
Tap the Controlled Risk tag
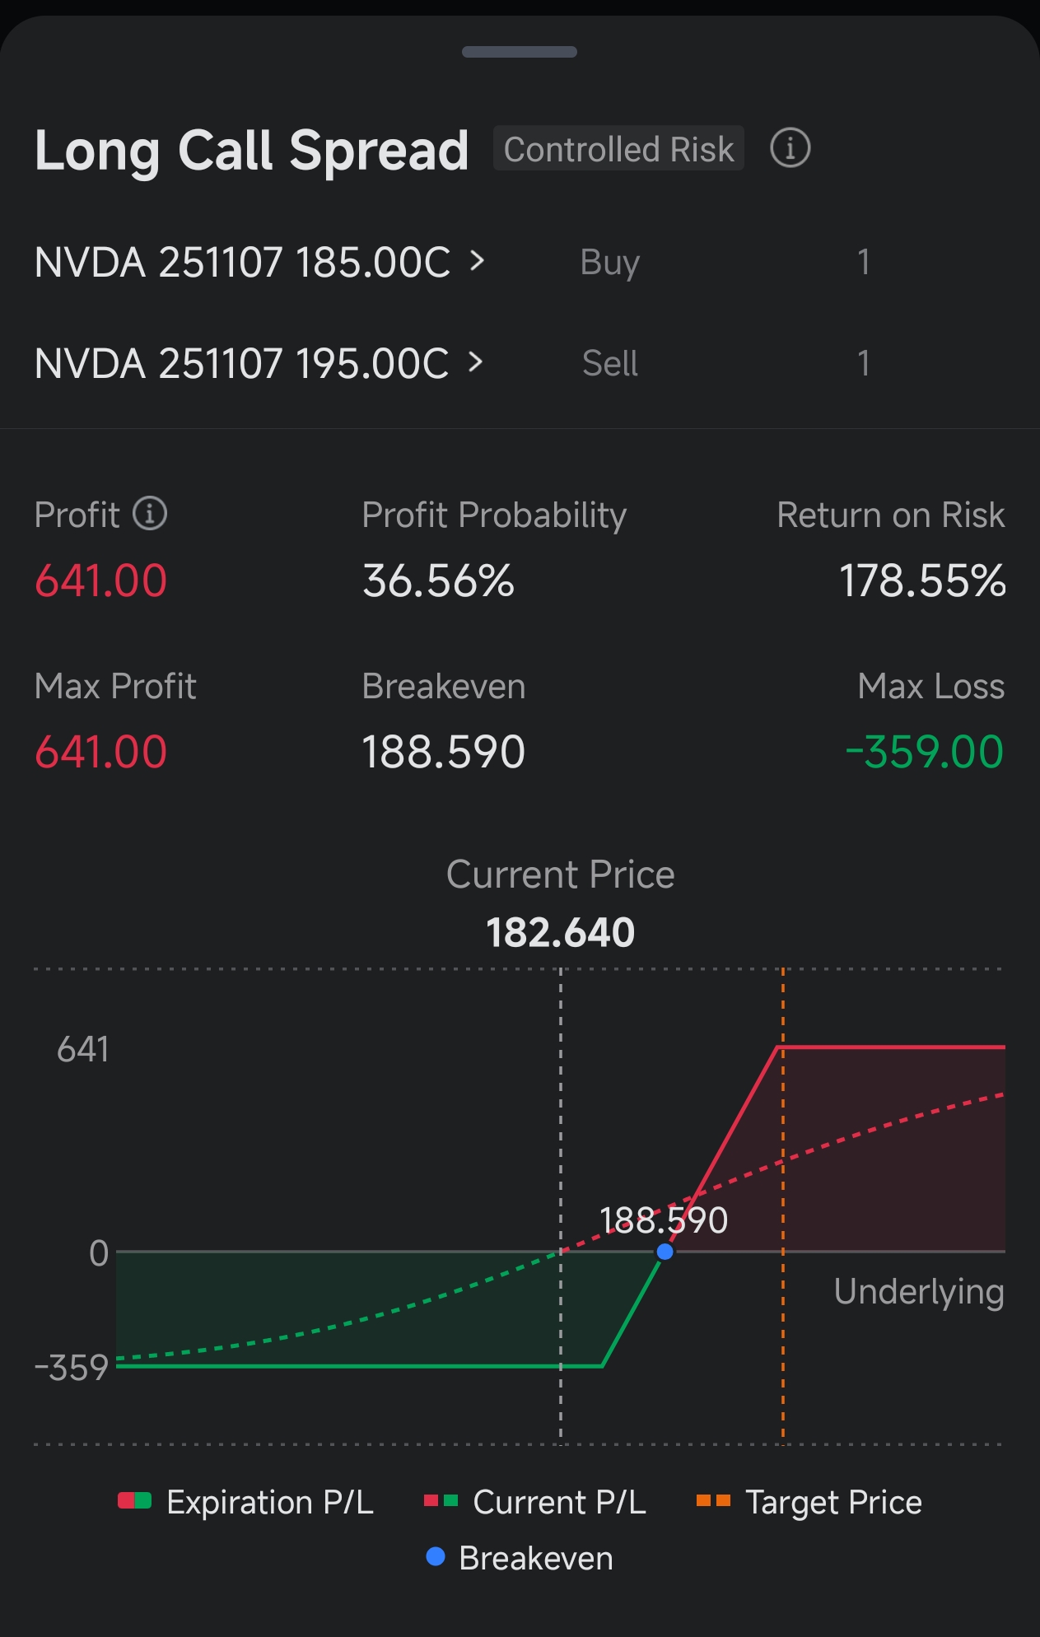click(618, 149)
